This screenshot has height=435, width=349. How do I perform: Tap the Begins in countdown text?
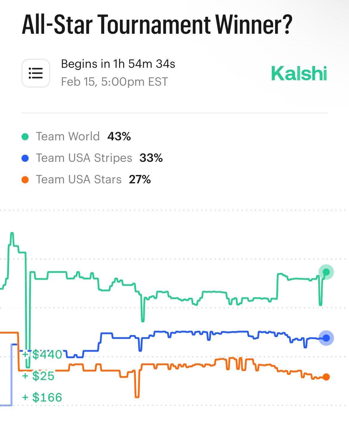click(118, 64)
